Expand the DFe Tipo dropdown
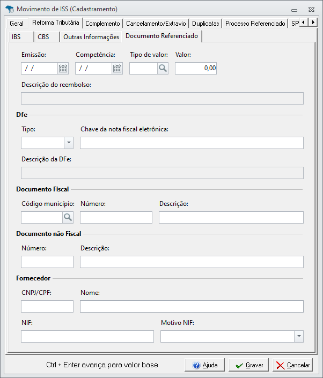 point(69,143)
